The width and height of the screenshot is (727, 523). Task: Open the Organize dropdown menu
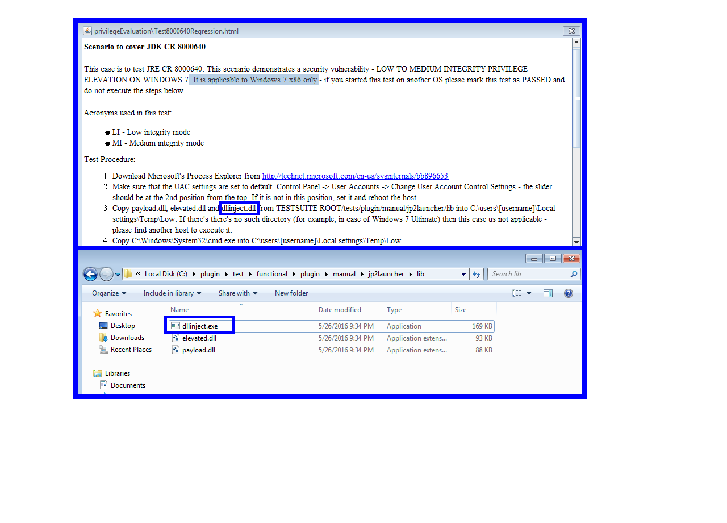pyautogui.click(x=108, y=293)
